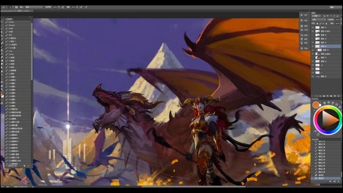Toggle pressure for opacity icon
The image size is (343, 193).
pyautogui.click(x=63, y=7)
